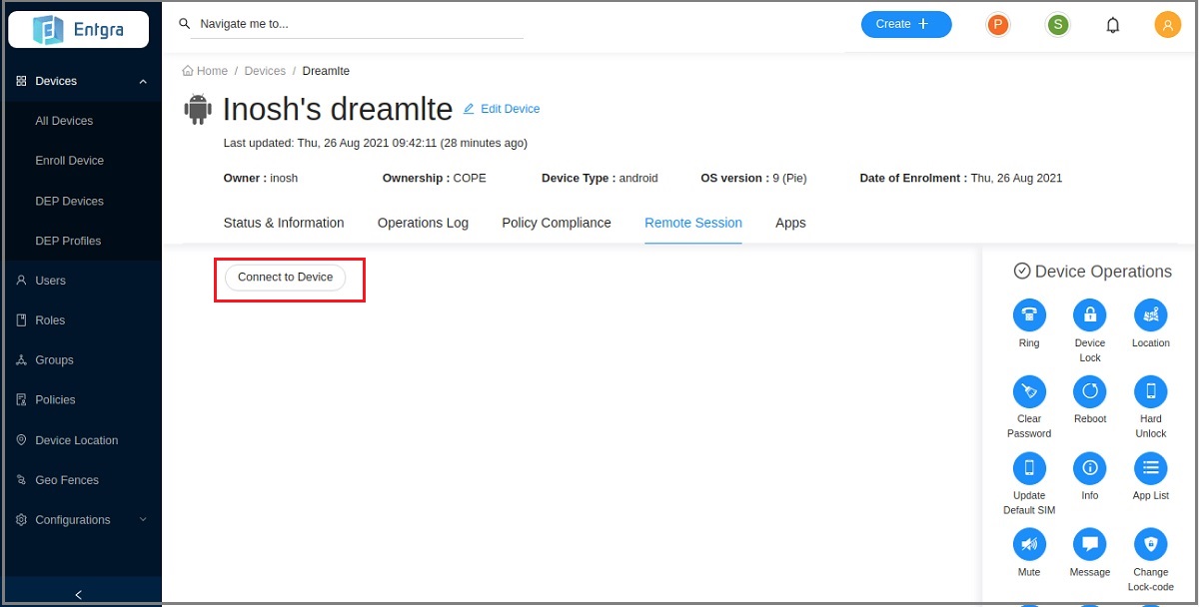Click the Clear Password operation icon

coord(1029,391)
